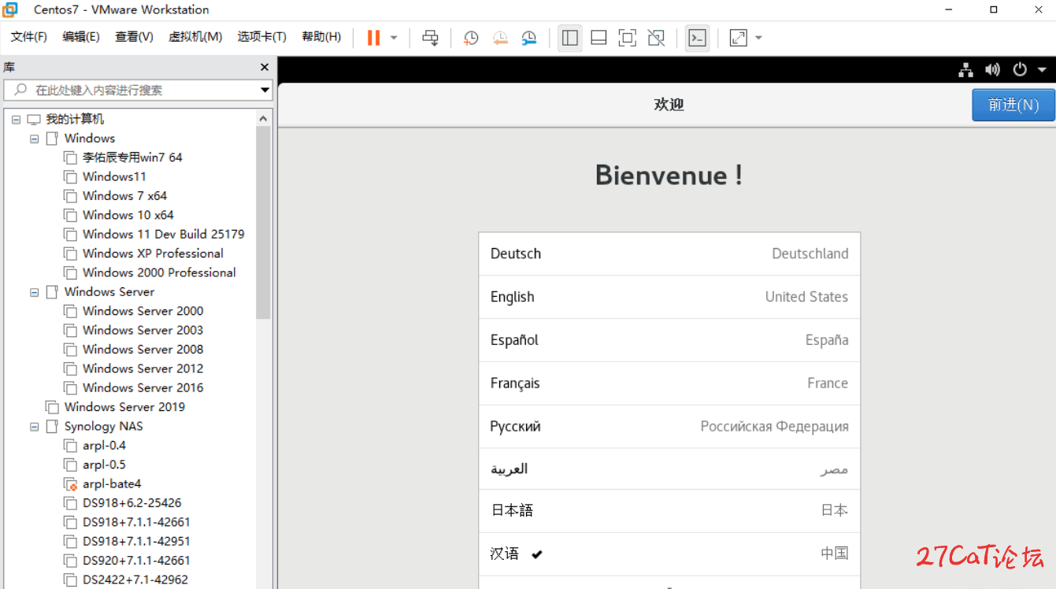Choose العربية as the setup language
This screenshot has height=589, width=1056.
coord(669,469)
